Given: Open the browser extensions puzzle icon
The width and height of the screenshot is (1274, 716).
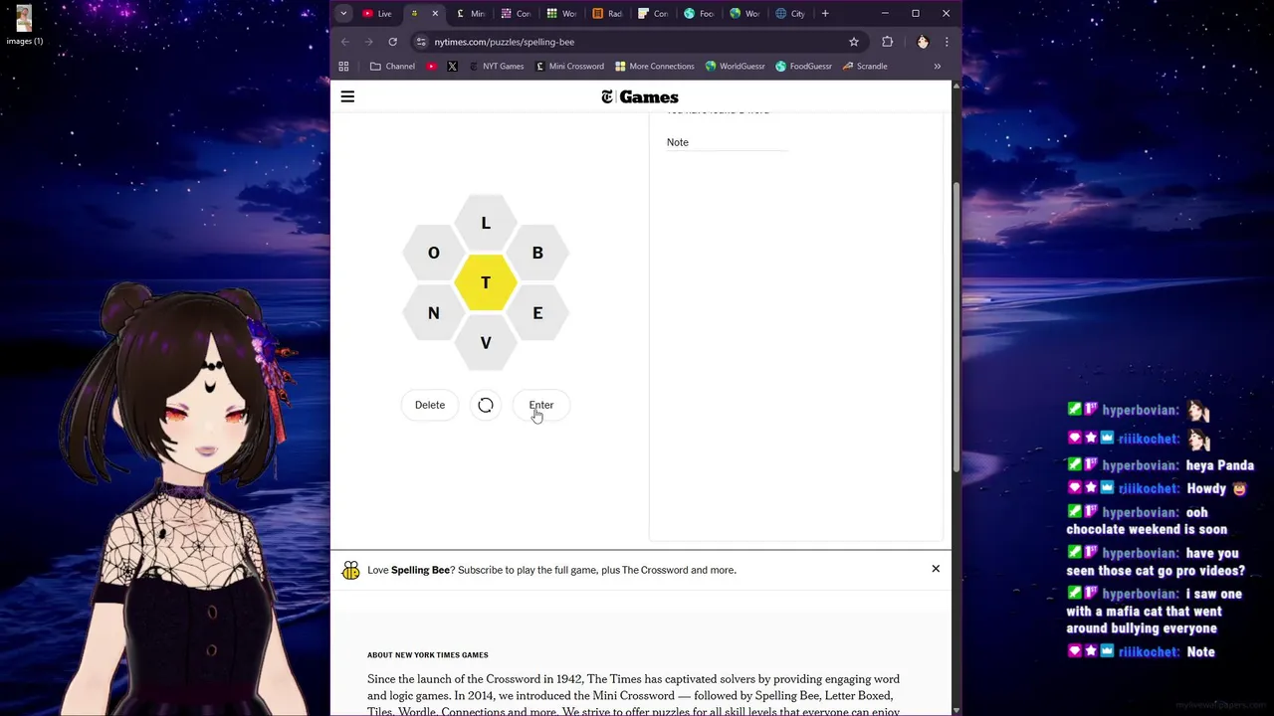Looking at the screenshot, I should point(888,42).
